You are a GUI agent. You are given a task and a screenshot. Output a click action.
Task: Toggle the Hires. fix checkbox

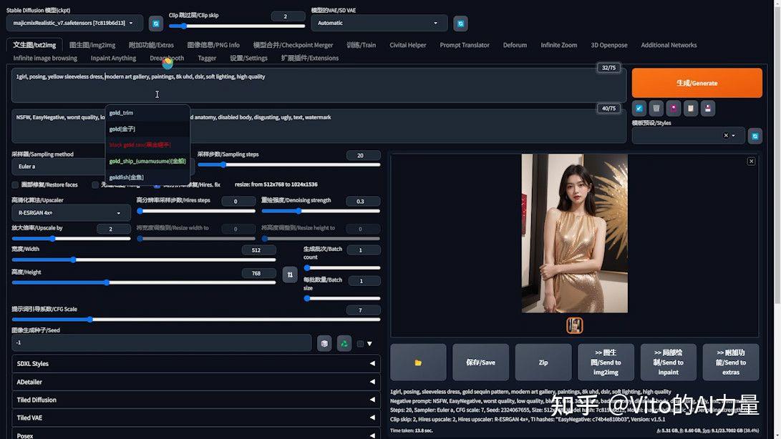(157, 184)
